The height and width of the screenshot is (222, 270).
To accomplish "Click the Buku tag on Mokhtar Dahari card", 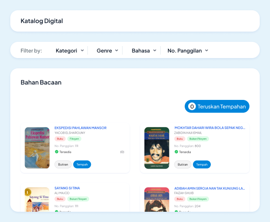I will (180, 139).
